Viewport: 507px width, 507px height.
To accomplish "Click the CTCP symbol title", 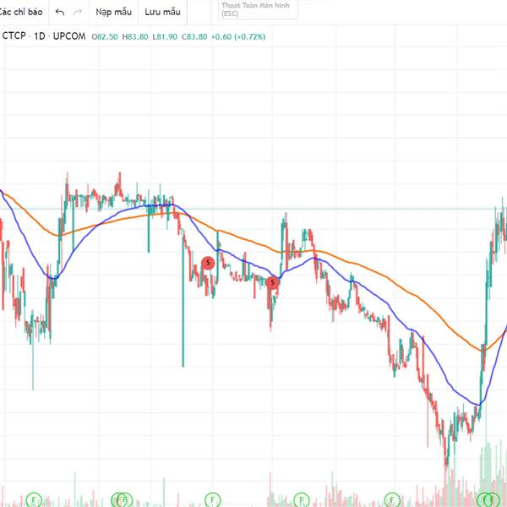I will 14,35.
